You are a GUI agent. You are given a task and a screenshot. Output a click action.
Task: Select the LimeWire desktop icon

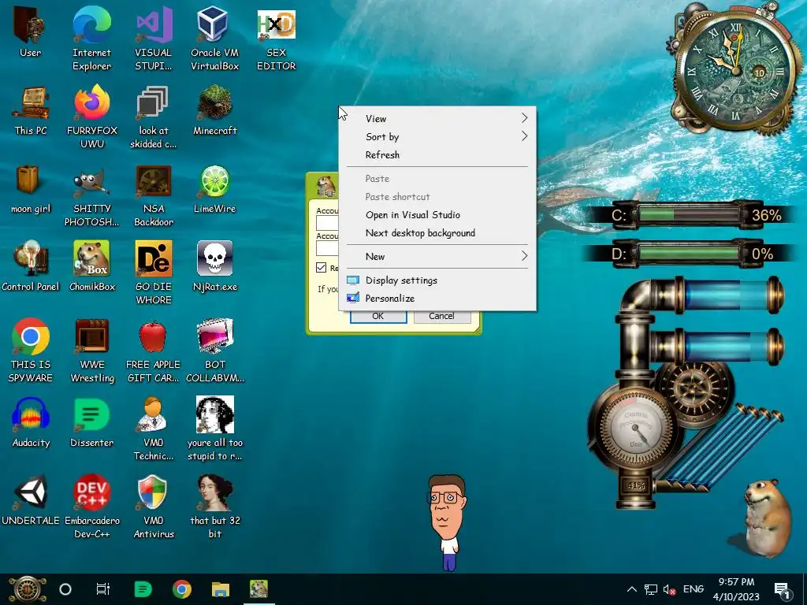(x=214, y=187)
